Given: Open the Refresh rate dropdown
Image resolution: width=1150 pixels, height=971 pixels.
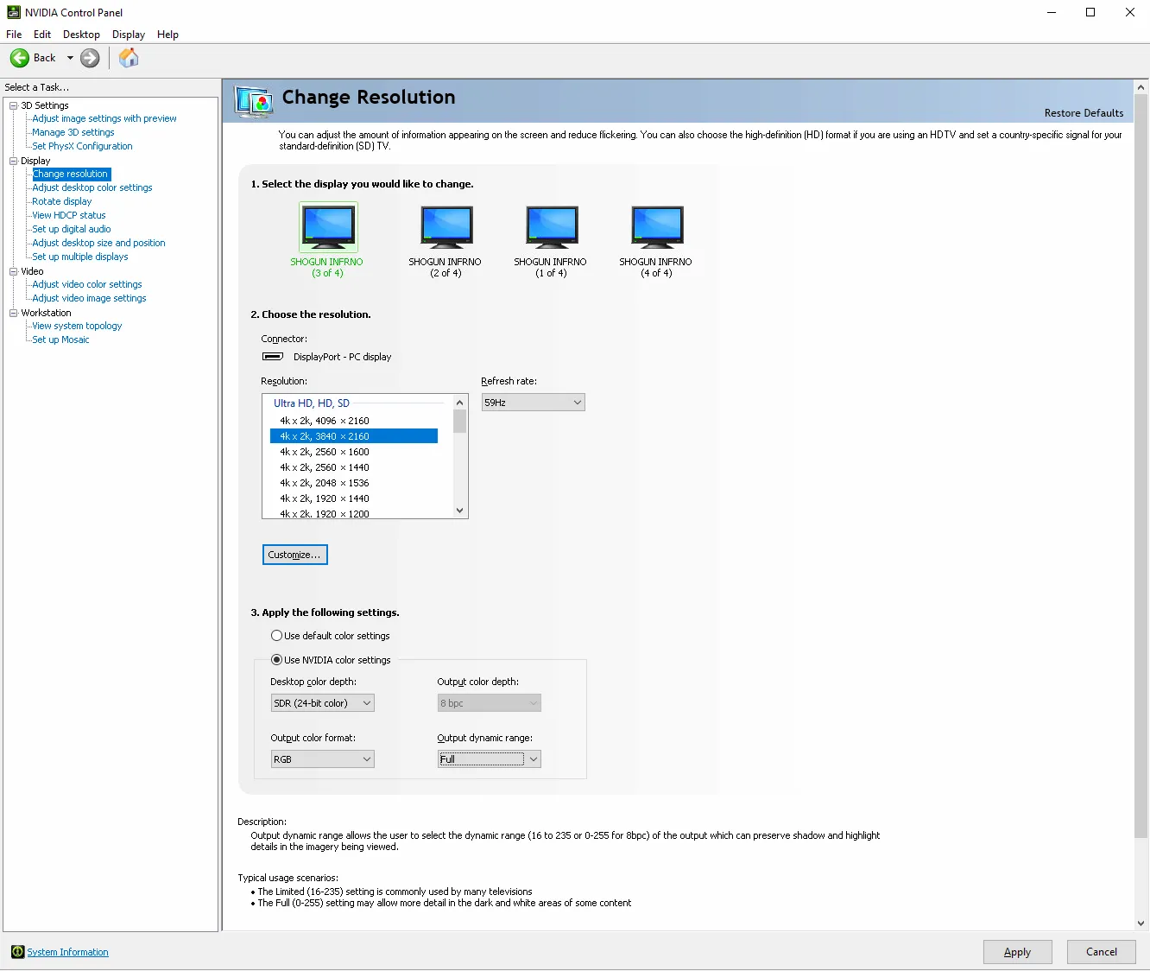Looking at the screenshot, I should [x=533, y=403].
